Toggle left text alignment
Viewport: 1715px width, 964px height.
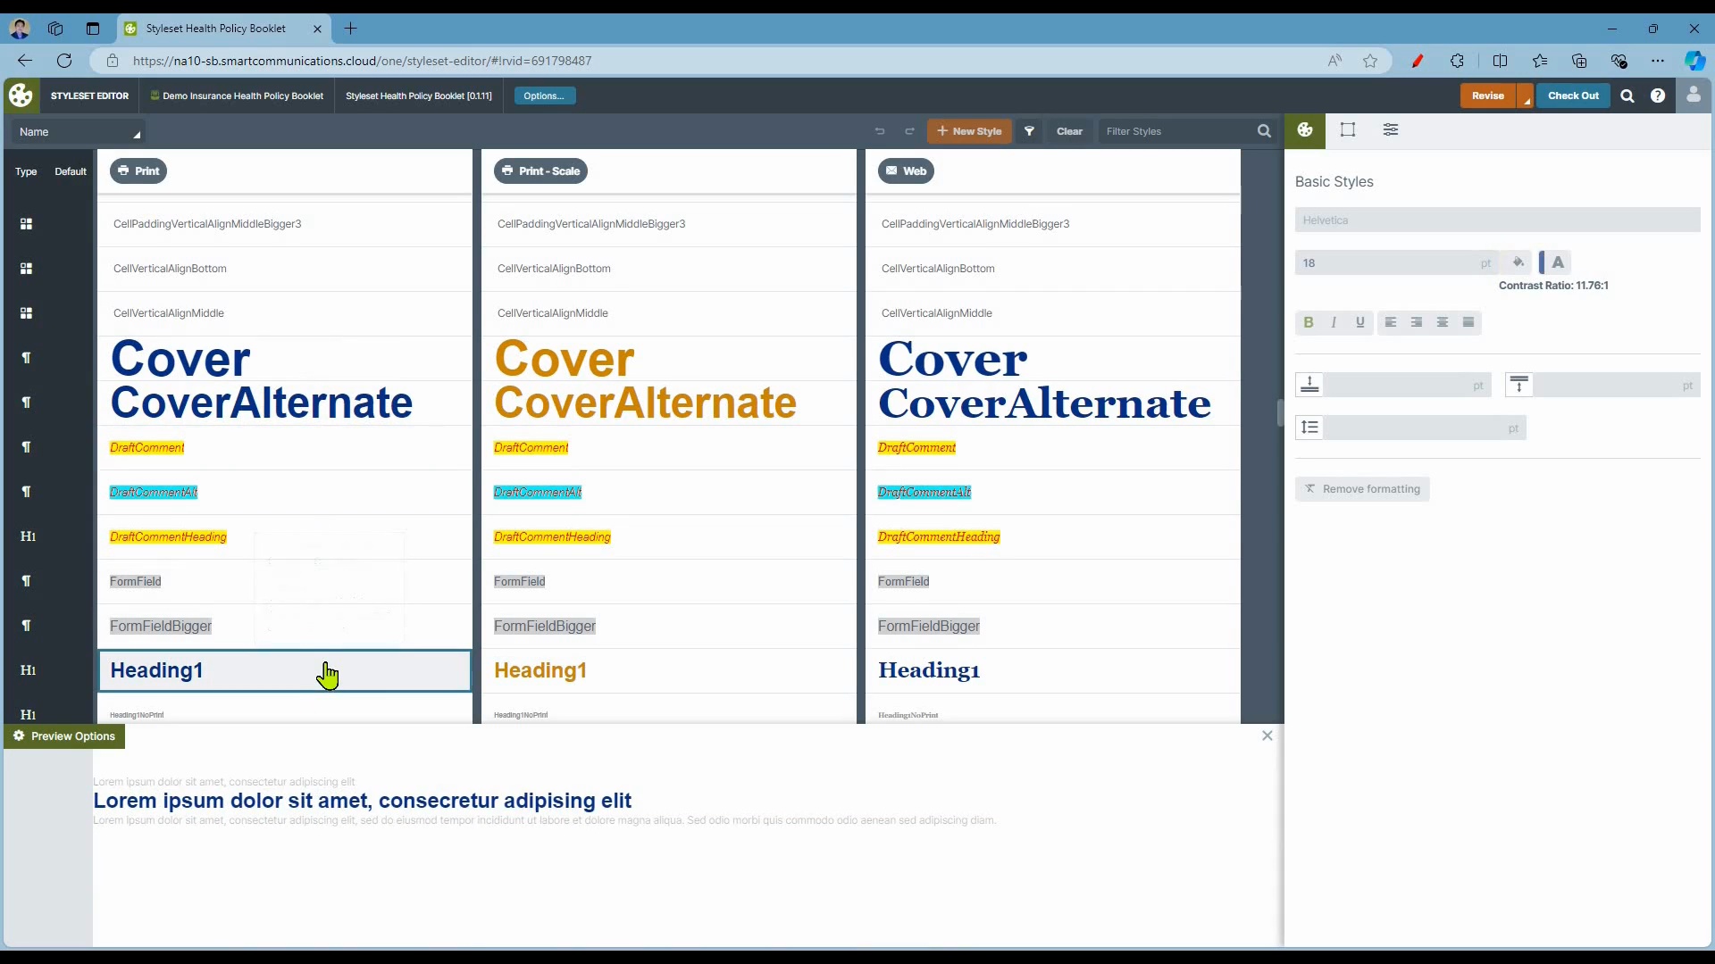pyautogui.click(x=1391, y=322)
